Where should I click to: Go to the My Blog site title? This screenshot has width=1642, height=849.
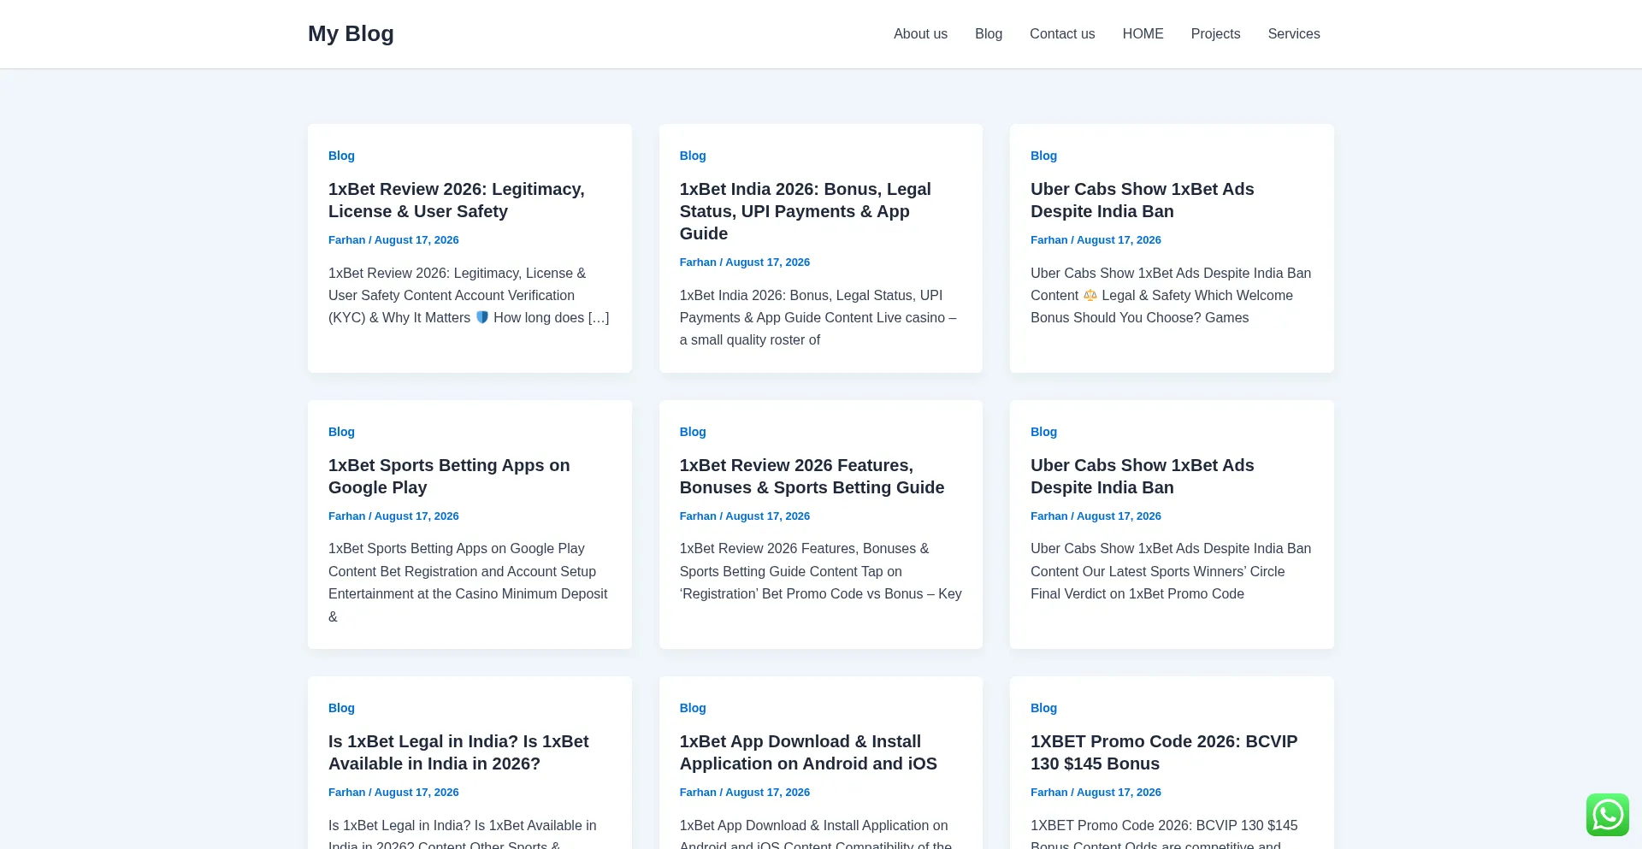351,33
